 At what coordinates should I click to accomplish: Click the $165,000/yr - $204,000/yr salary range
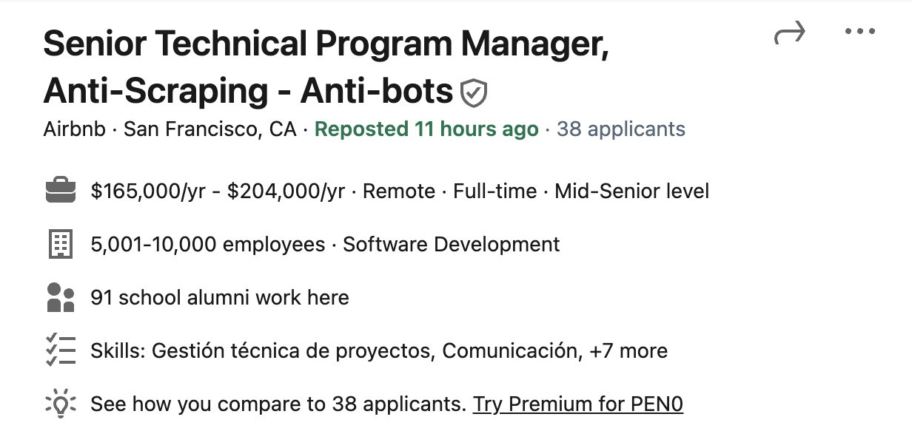[x=218, y=192]
